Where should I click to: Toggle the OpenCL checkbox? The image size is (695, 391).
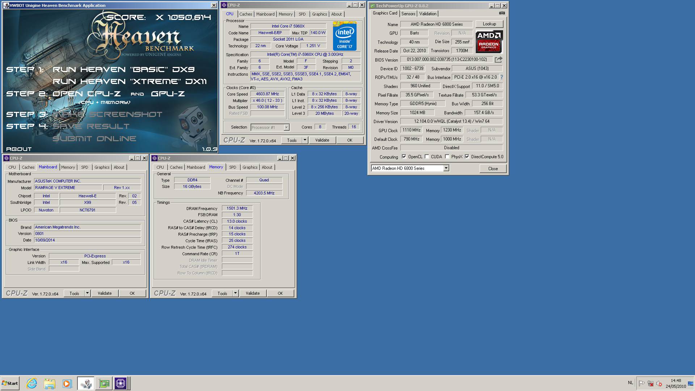click(404, 157)
